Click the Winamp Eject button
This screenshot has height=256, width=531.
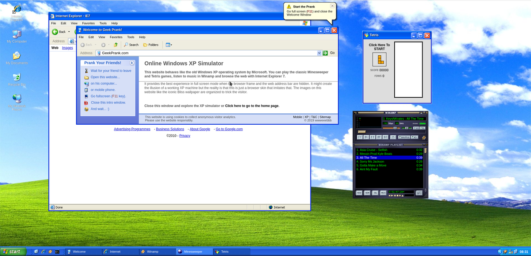tap(393, 138)
